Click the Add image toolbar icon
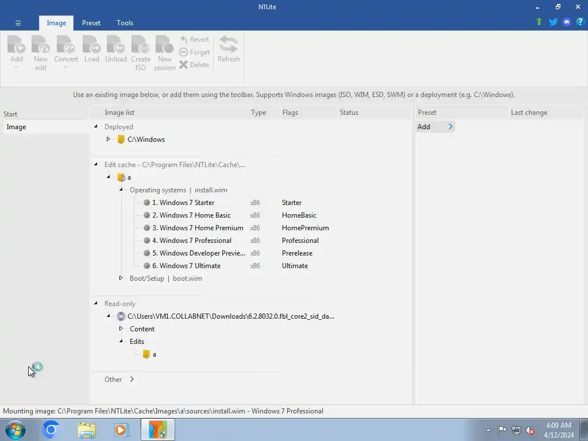This screenshot has width=588, height=441. pos(17,44)
